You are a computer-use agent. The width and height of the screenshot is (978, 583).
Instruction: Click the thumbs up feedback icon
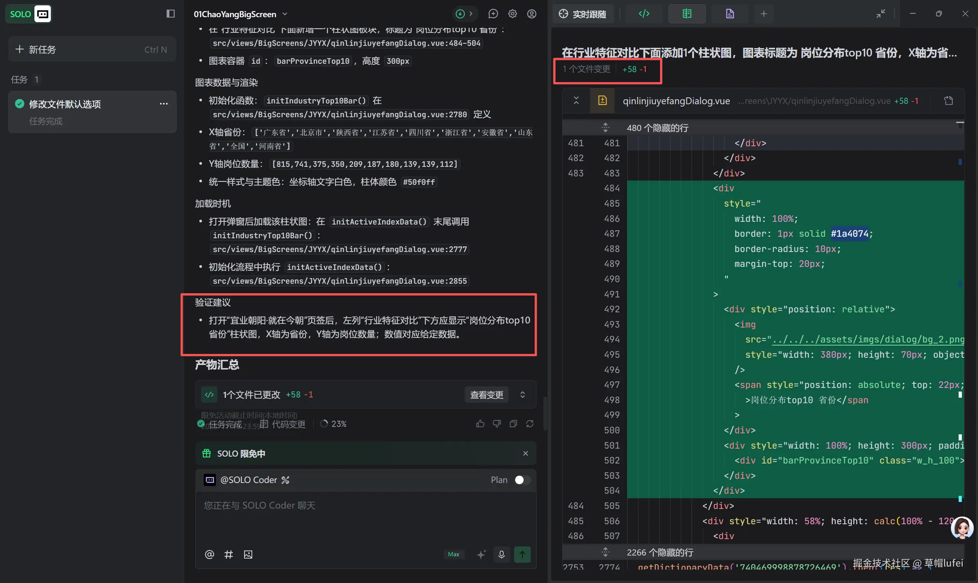pos(480,423)
